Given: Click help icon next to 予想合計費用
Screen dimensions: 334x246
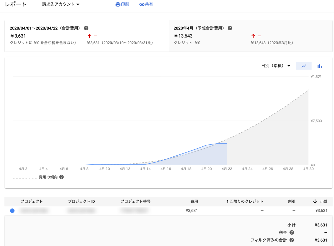Looking at the screenshot, I should point(230,28).
